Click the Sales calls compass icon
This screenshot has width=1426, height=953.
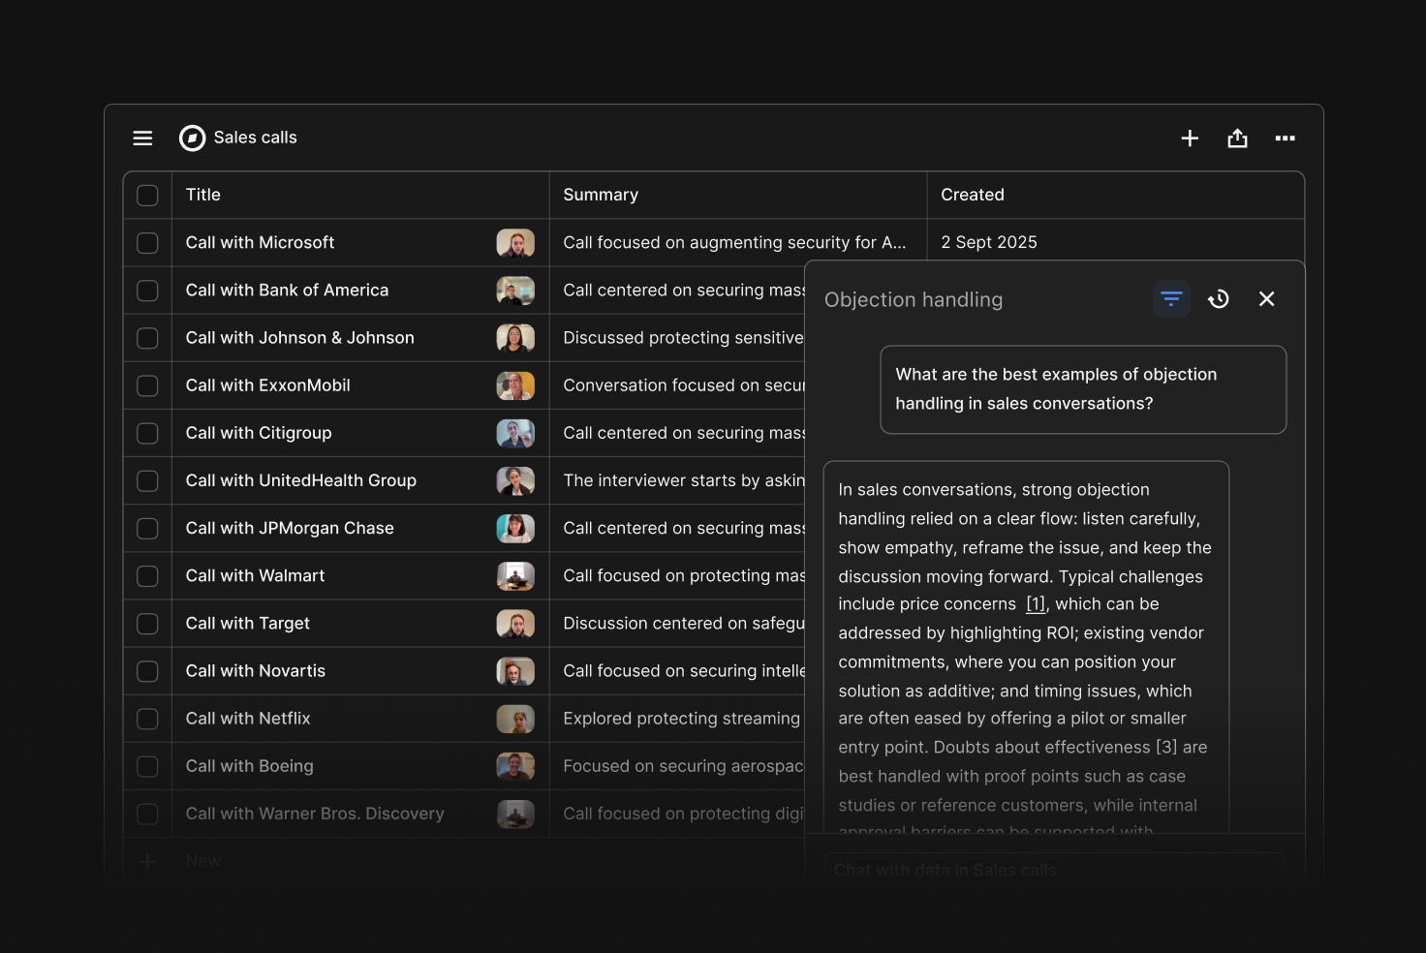[x=193, y=138]
